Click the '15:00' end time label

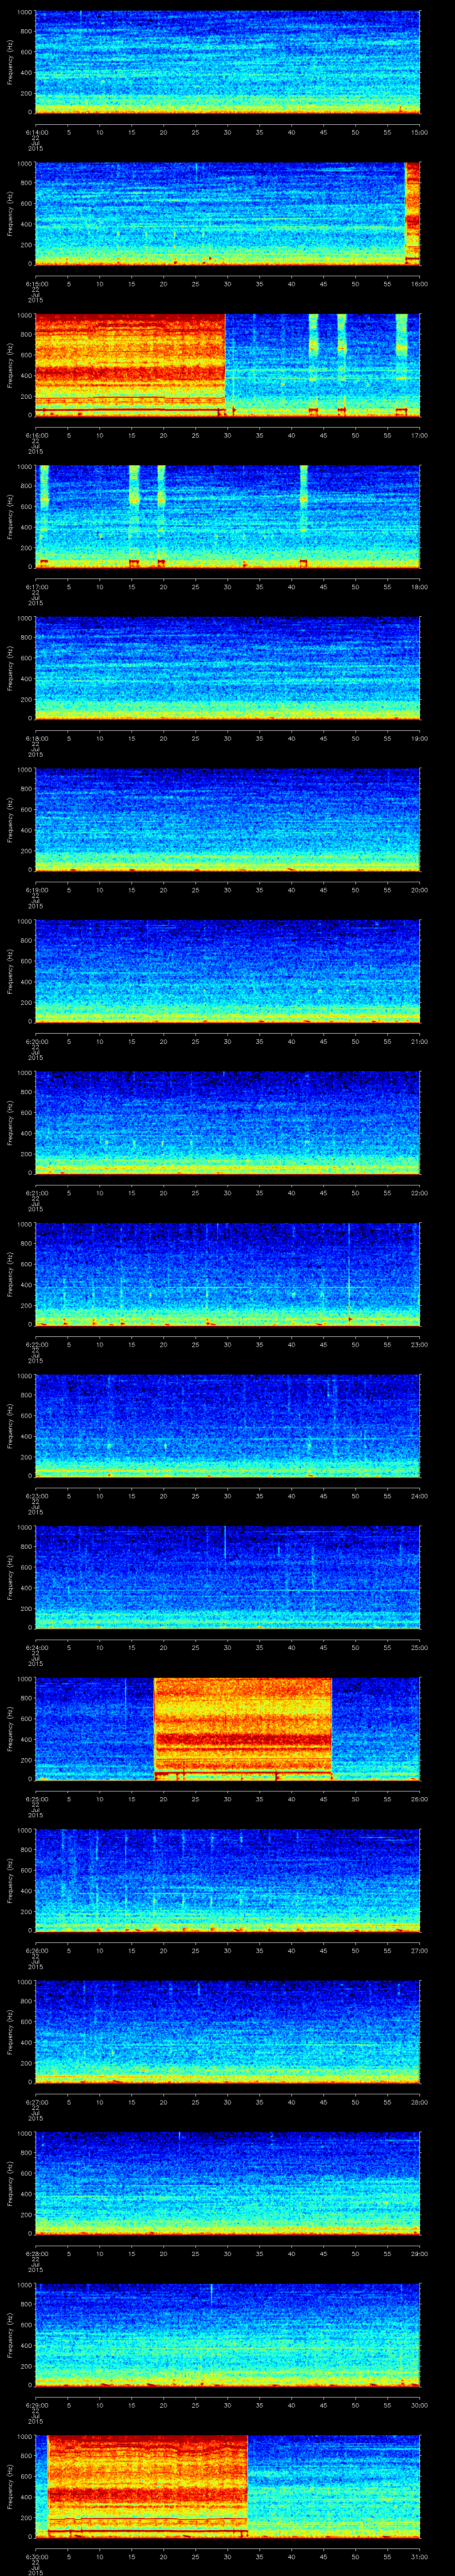tap(419, 132)
